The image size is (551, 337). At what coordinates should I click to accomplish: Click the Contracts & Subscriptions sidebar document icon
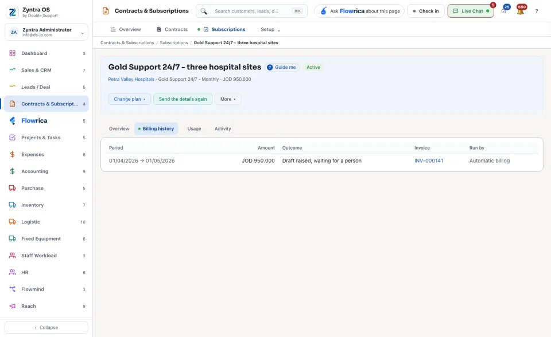[x=12, y=104]
